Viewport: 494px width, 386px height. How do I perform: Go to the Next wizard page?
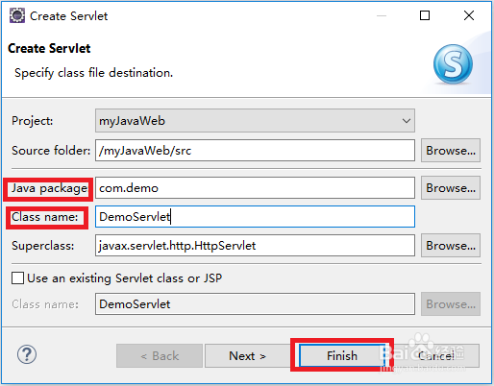pos(247,355)
